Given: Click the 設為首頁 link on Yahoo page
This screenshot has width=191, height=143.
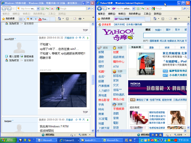Looking at the screenshot, I should (106, 24).
